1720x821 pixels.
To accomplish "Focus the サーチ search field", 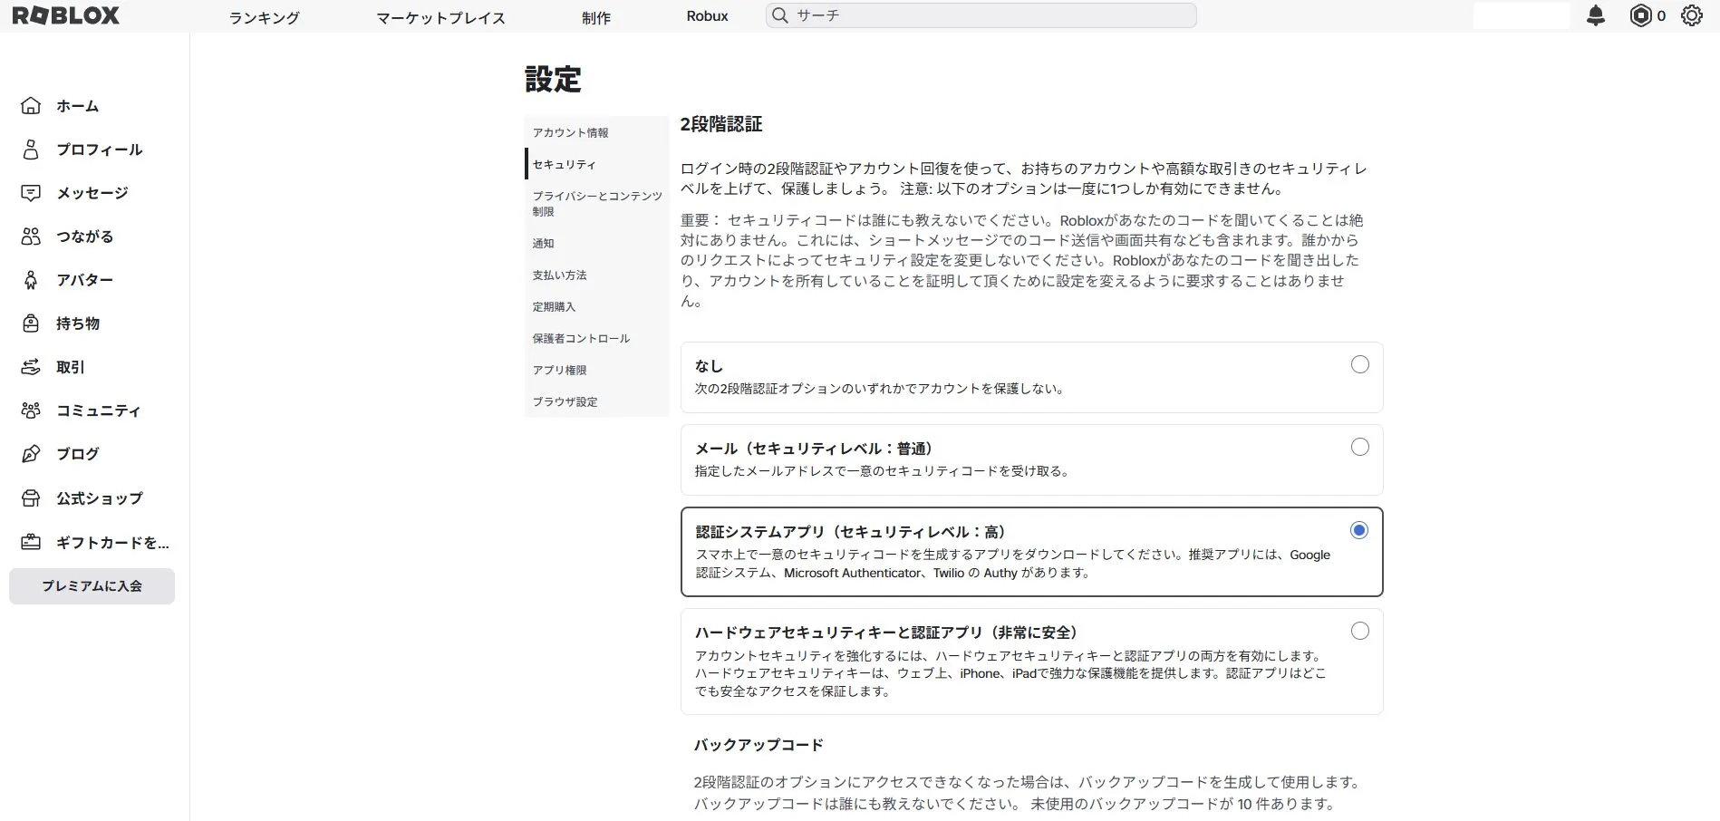I will pyautogui.click(x=981, y=15).
